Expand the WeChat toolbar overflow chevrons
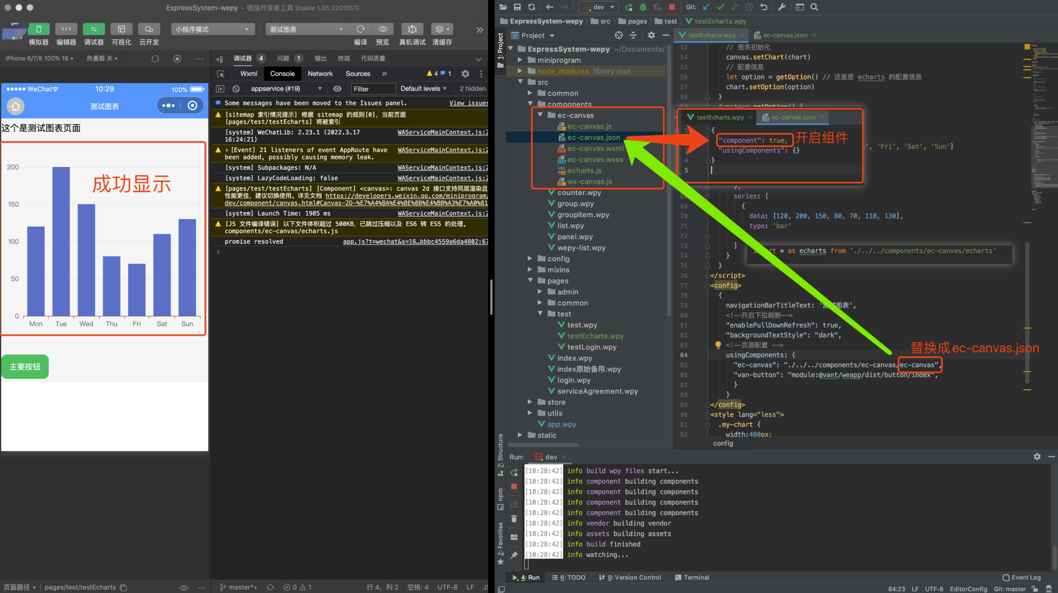Screen dimensions: 1058x593 pos(479,30)
